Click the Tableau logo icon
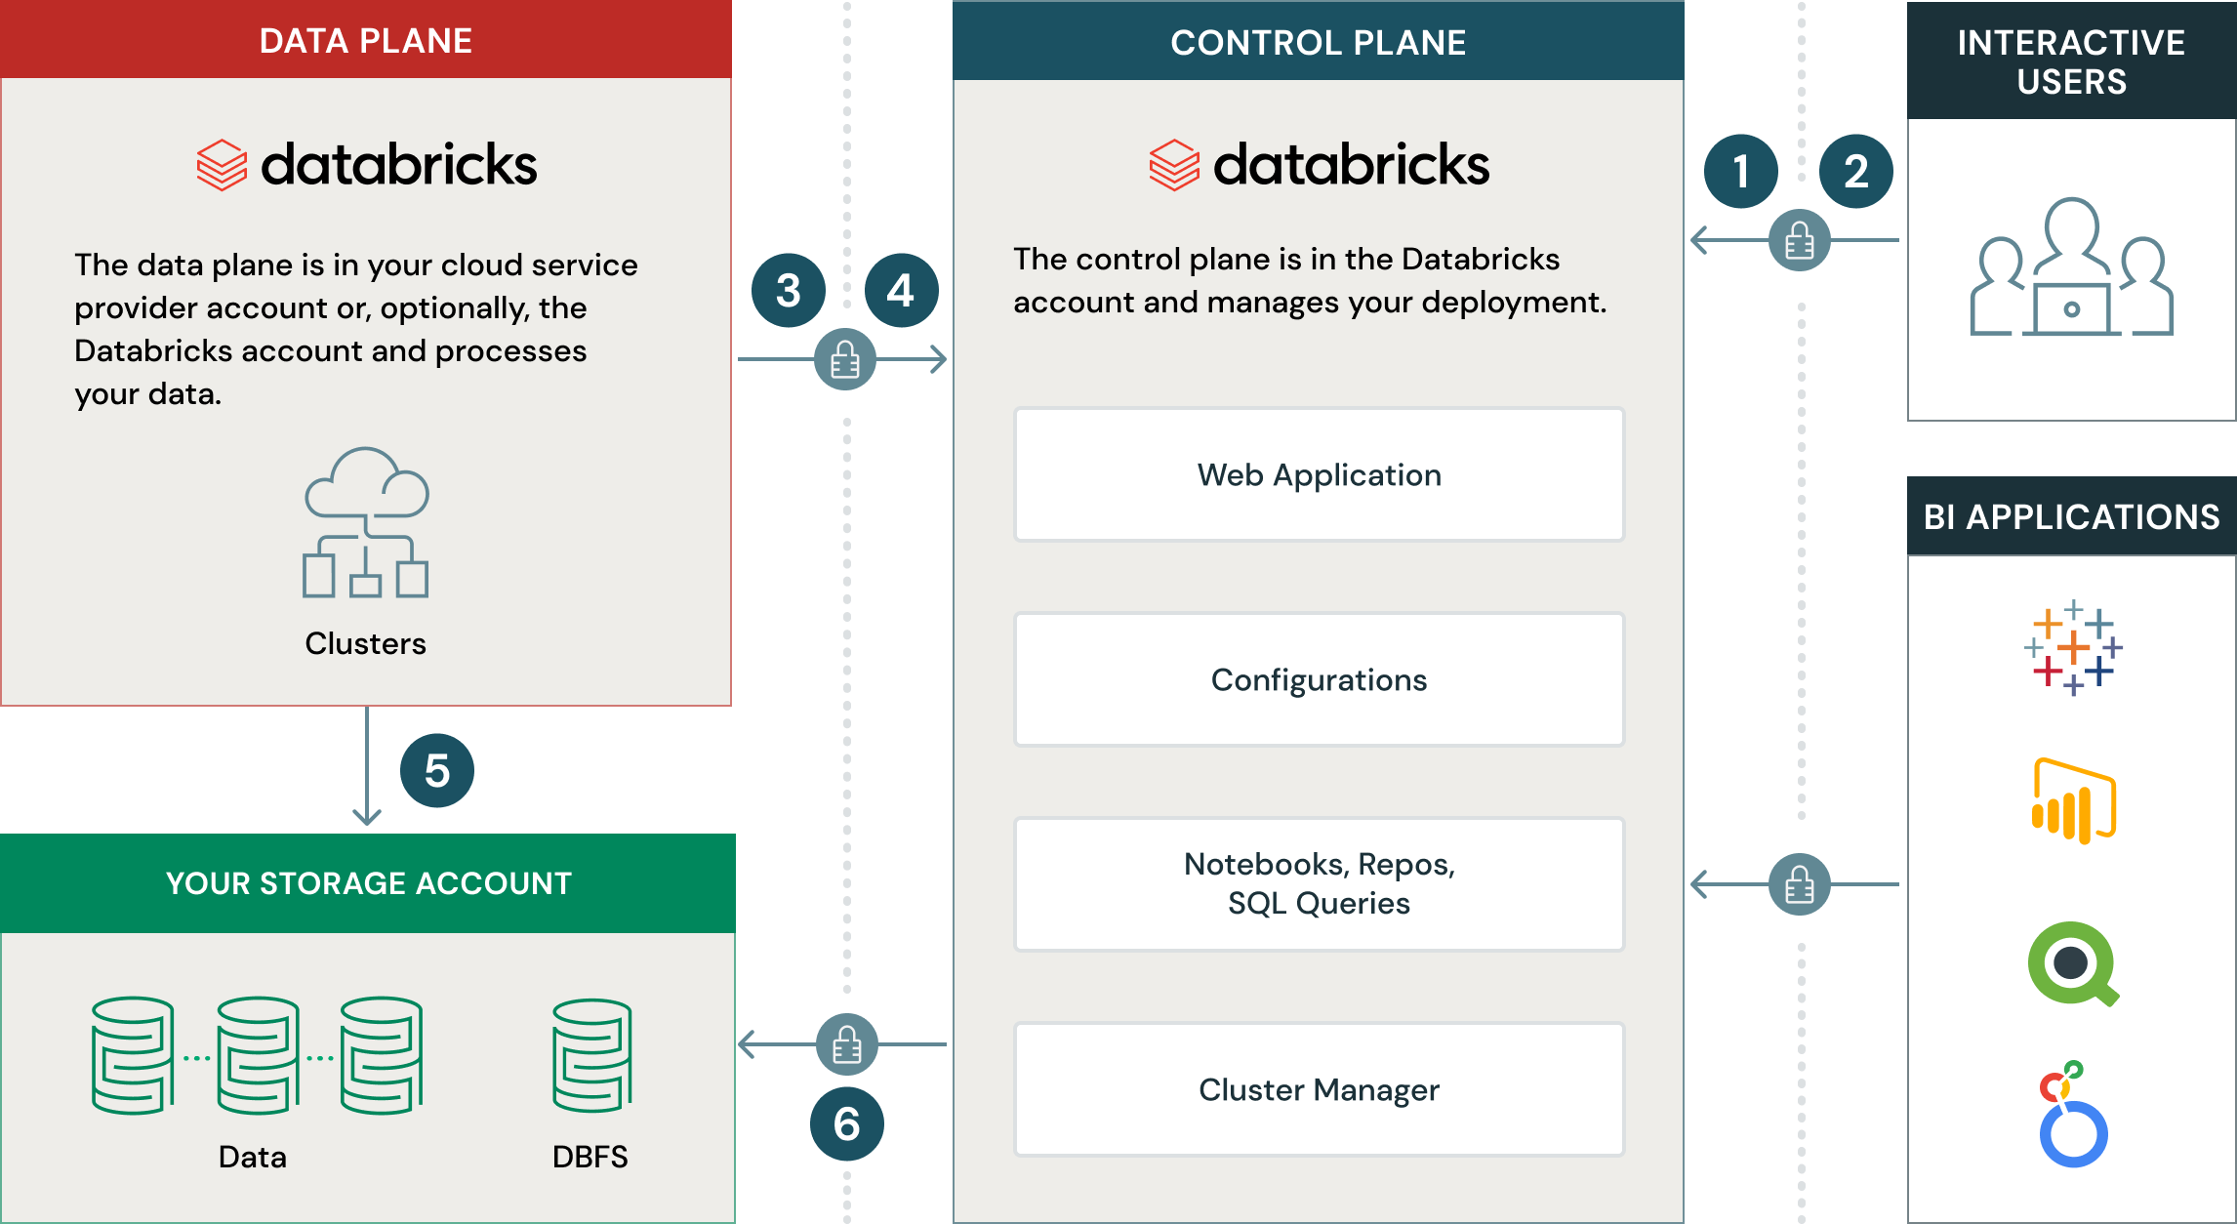The image size is (2237, 1224). (2073, 647)
